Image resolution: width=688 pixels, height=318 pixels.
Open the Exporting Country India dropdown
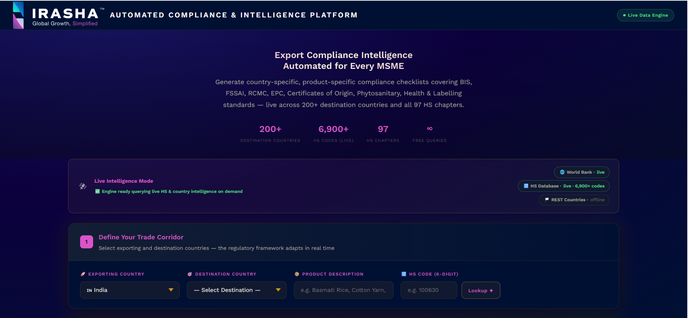[x=130, y=290]
